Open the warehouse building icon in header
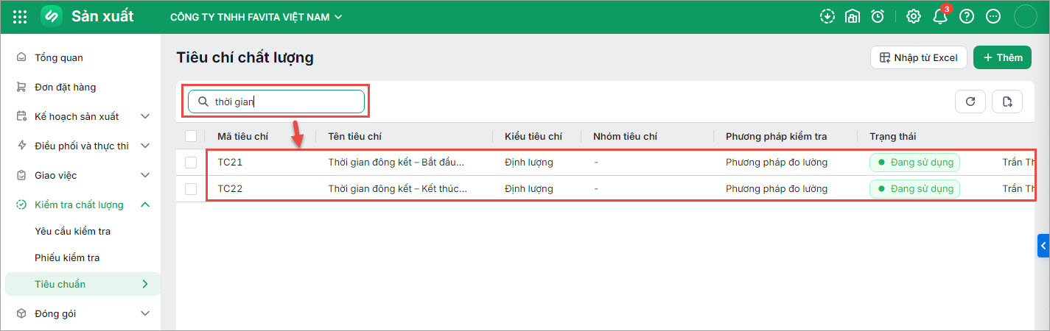Image resolution: width=1050 pixels, height=331 pixels. [853, 16]
